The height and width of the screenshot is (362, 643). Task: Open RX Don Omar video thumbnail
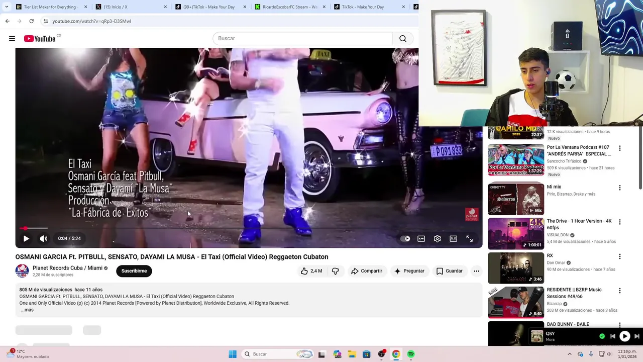(516, 268)
